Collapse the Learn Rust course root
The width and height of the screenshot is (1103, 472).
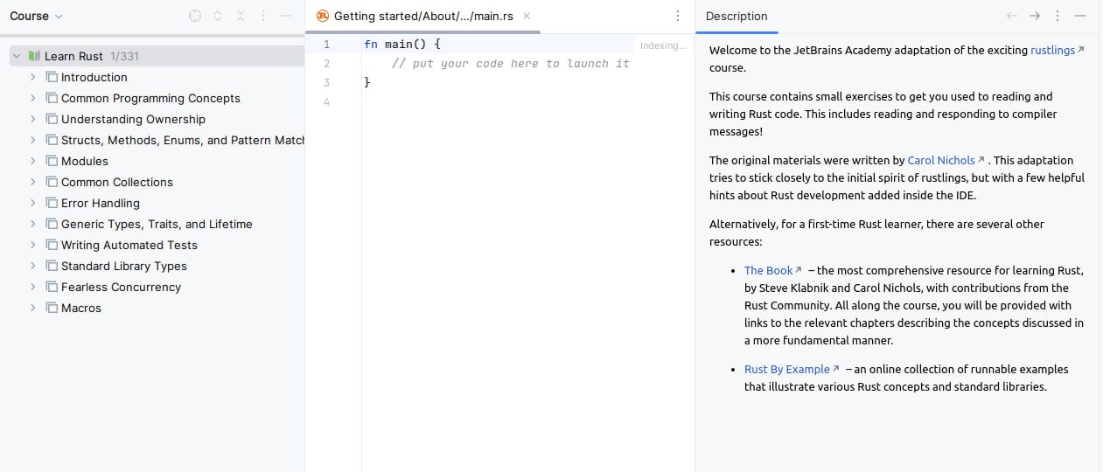click(x=17, y=56)
